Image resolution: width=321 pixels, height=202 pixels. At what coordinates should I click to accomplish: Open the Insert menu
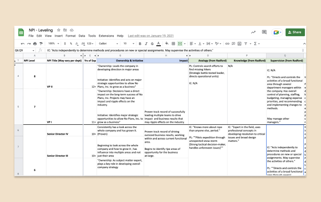pos(59,36)
